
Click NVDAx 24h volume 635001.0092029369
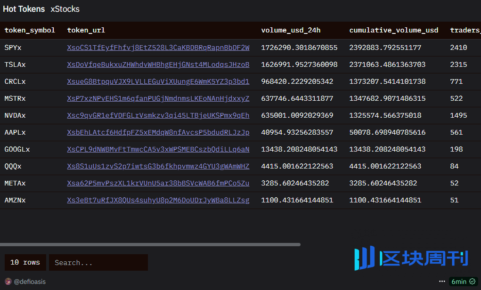click(297, 115)
